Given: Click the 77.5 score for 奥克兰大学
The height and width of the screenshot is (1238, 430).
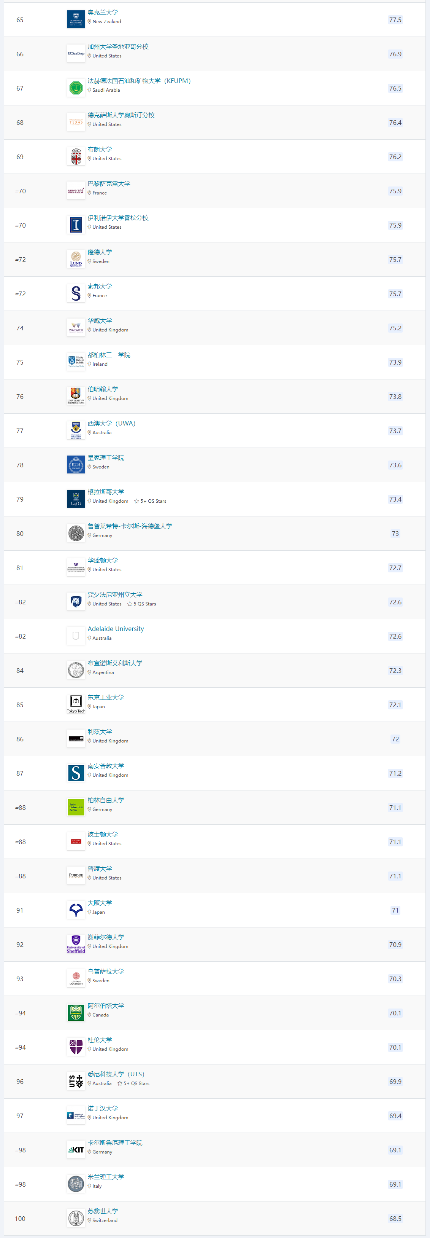Looking at the screenshot, I should pos(395,20).
